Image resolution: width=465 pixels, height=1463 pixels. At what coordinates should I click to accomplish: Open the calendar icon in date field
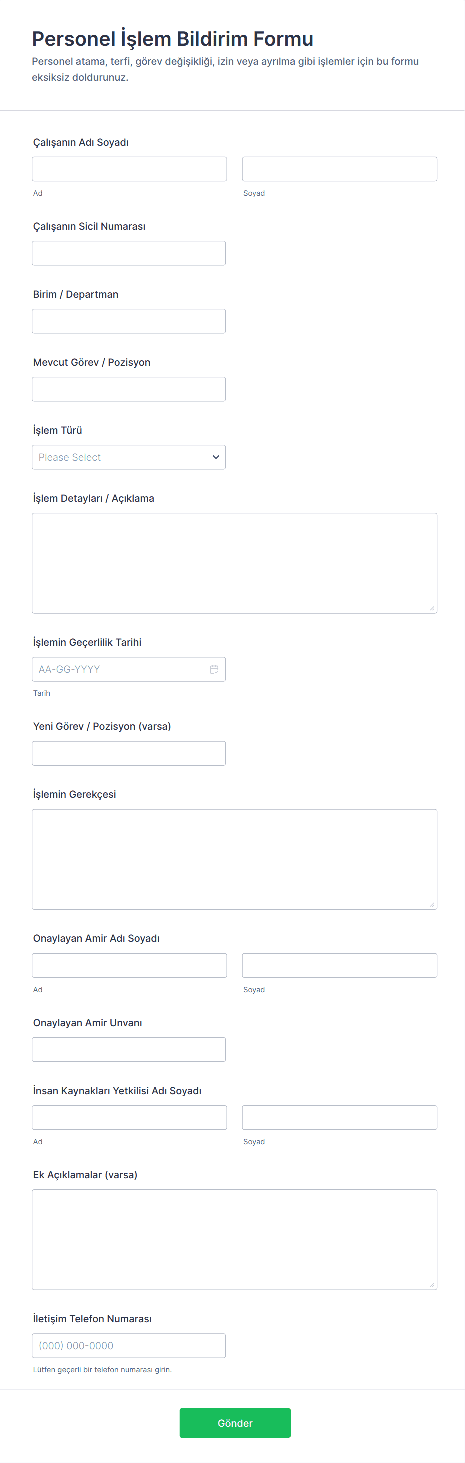[214, 669]
